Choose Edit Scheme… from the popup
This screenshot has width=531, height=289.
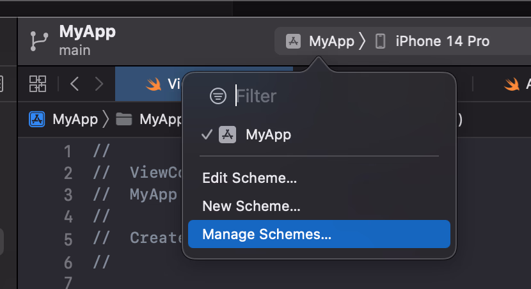click(x=250, y=178)
